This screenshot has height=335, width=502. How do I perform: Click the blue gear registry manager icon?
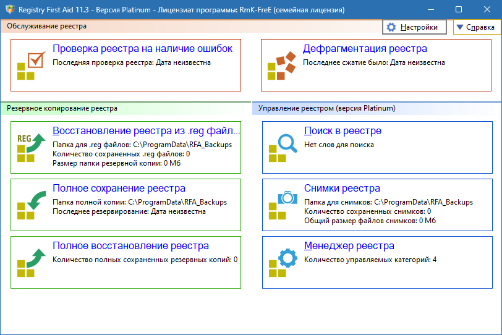click(283, 263)
